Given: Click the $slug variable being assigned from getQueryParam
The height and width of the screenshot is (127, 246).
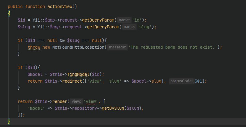Looking at the screenshot, I should click(x=24, y=27).
